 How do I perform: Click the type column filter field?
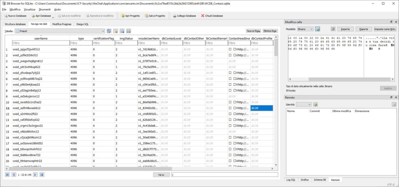(x=81, y=43)
